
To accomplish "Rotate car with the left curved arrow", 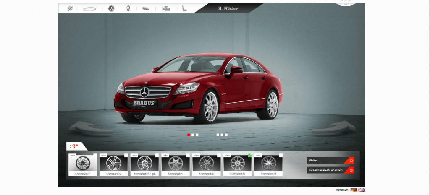I will coord(91,127).
